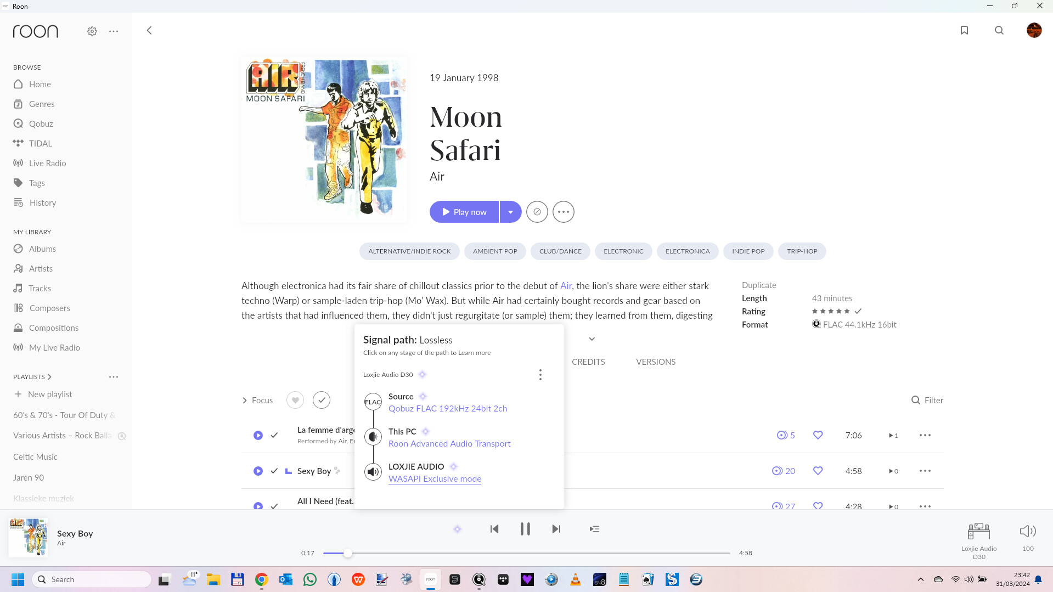
Task: Open the Windows Start button
Action: tap(18, 579)
